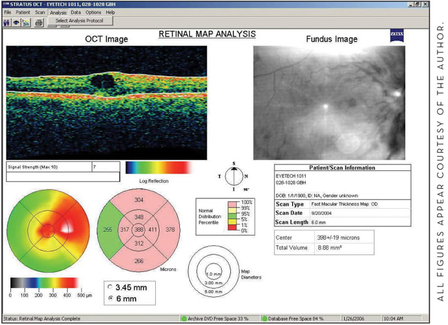Click the Log Reflection color scale bar
This screenshot has height=325, width=448.
tap(159, 168)
